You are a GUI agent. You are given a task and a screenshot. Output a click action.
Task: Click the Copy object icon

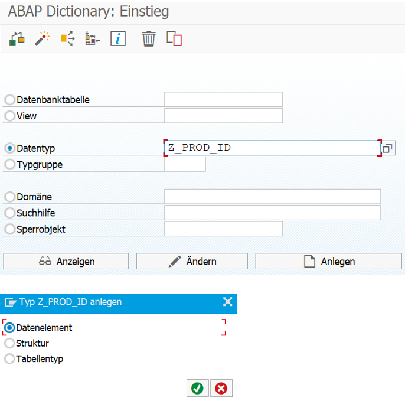174,39
